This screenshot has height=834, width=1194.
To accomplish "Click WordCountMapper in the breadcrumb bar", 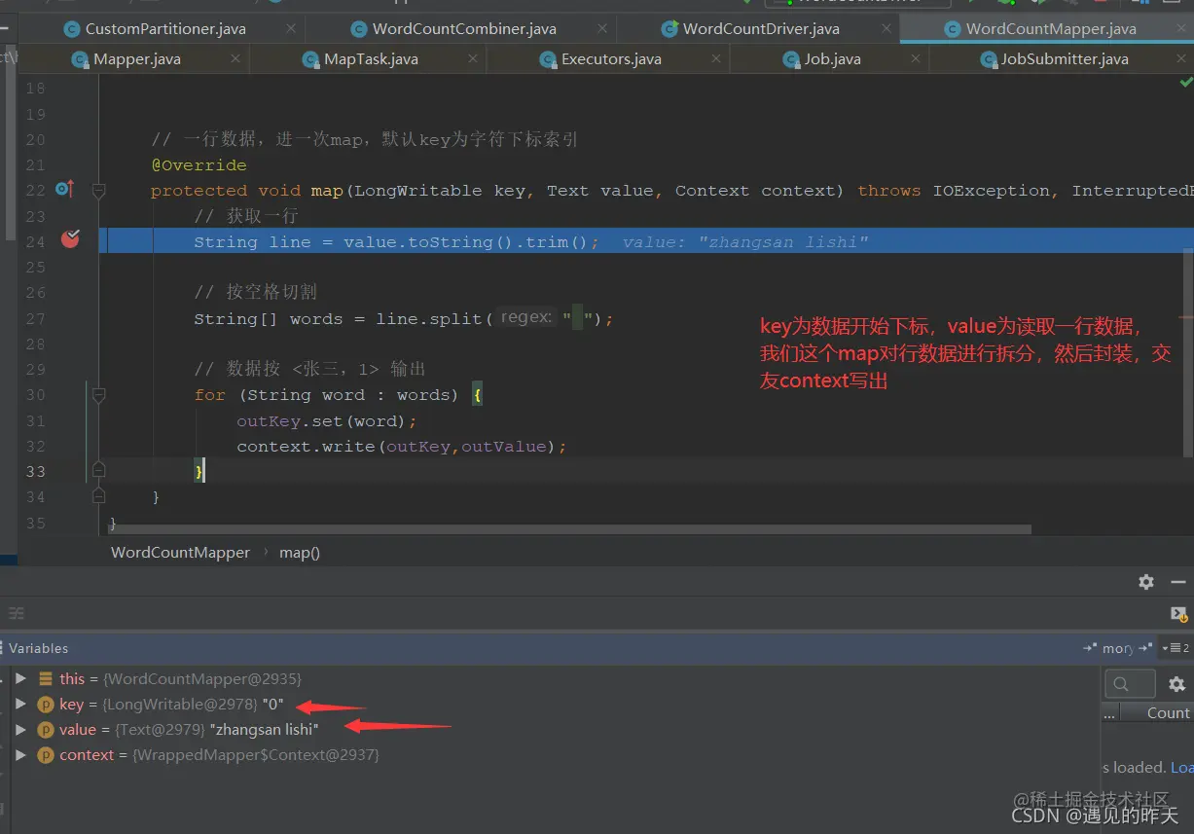I will tap(180, 552).
